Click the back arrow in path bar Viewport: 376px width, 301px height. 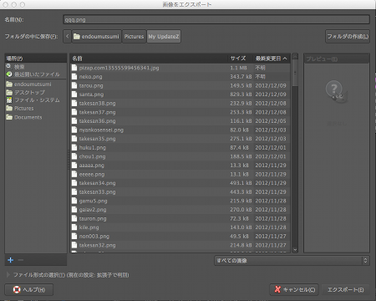[x=67, y=37]
